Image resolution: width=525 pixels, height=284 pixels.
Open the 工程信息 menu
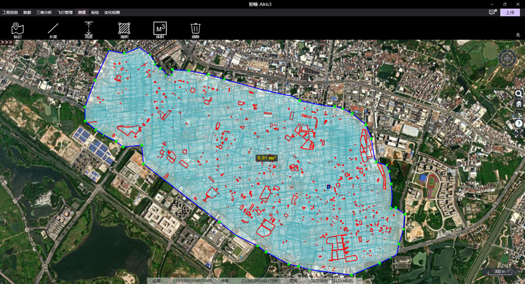10,12
